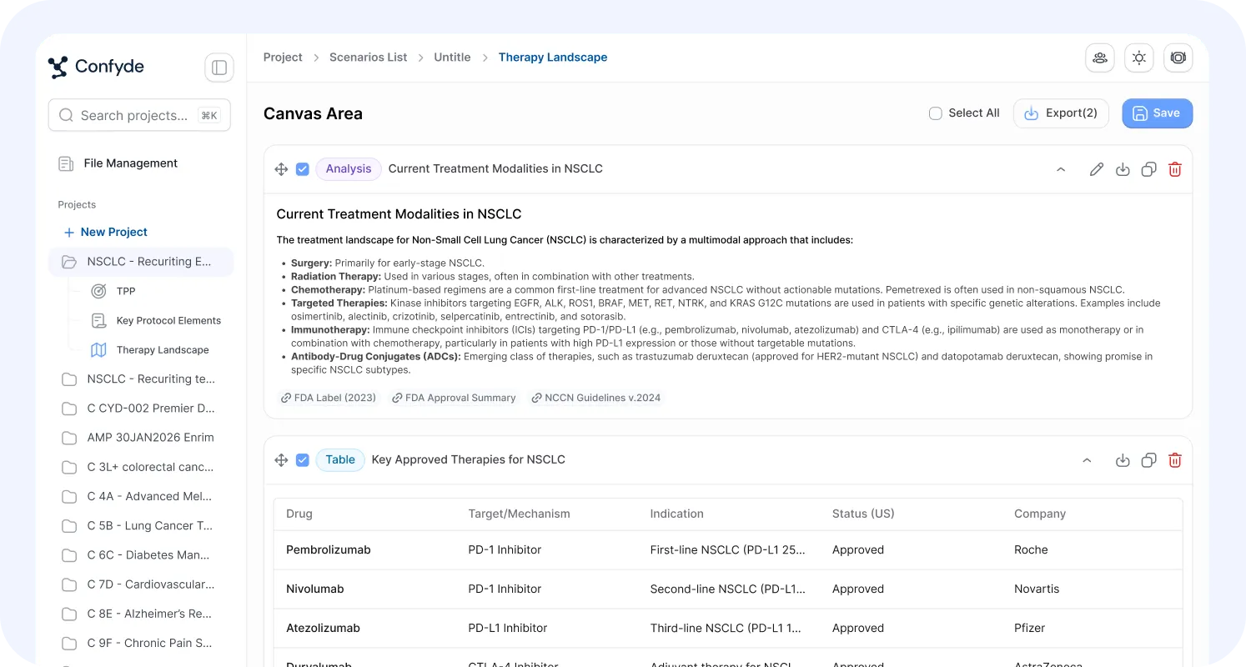This screenshot has width=1246, height=667.
Task: Uncheck the Current Treatment Modalities card checkbox
Action: [303, 169]
